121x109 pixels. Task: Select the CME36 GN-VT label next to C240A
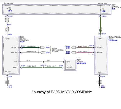[31, 66]
